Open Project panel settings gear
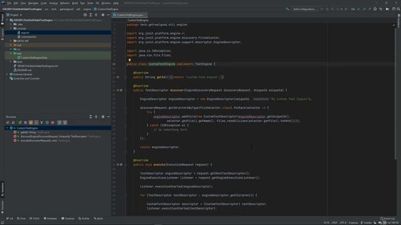The image size is (401, 225). point(103,15)
